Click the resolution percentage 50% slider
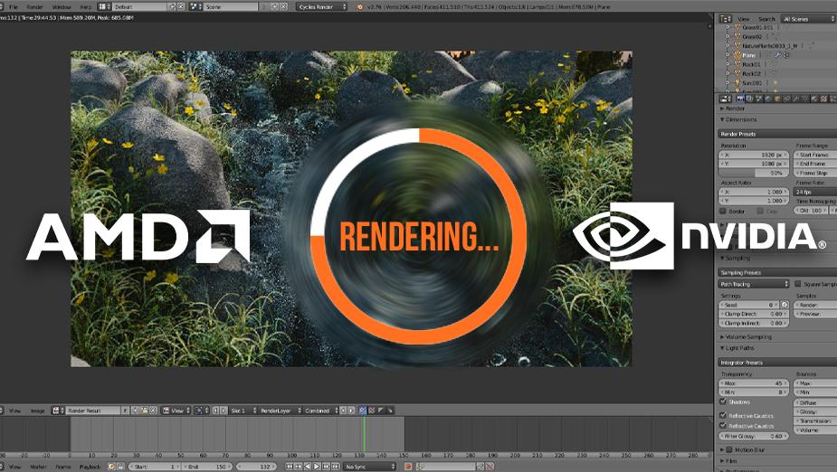Viewport: 837px width, 472px height. point(753,173)
